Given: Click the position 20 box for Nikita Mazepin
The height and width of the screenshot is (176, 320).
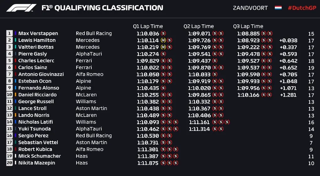Looking at the screenshot, I should pos(9,163).
